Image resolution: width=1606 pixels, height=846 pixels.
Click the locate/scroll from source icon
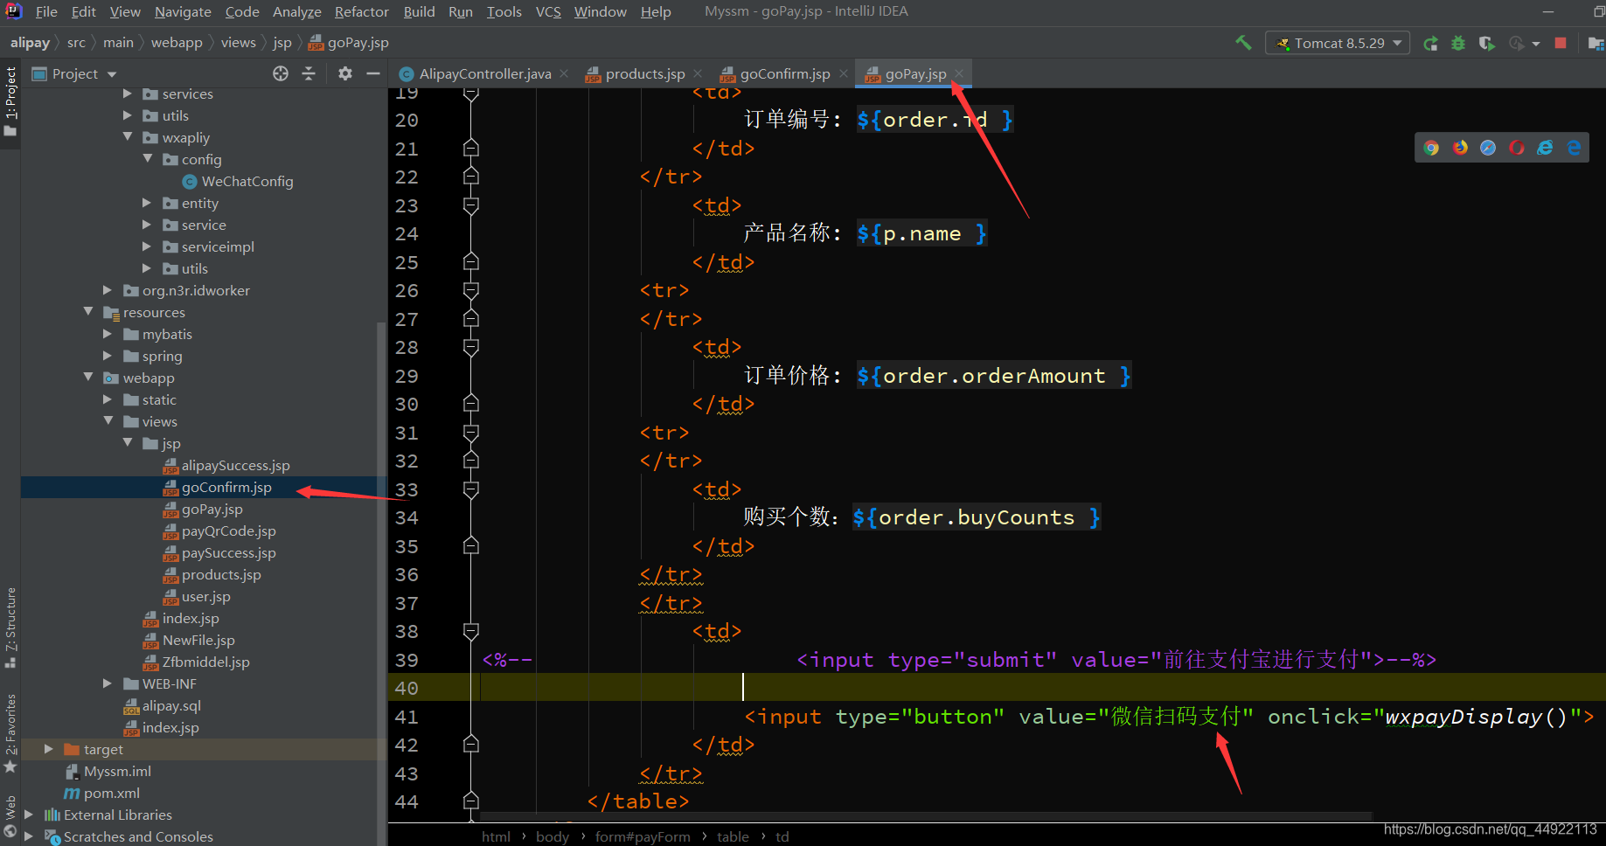pos(281,73)
